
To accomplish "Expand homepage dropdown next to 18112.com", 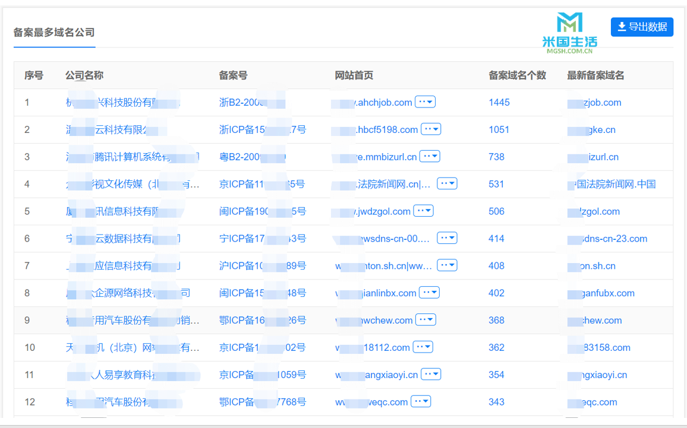I will coord(423,347).
